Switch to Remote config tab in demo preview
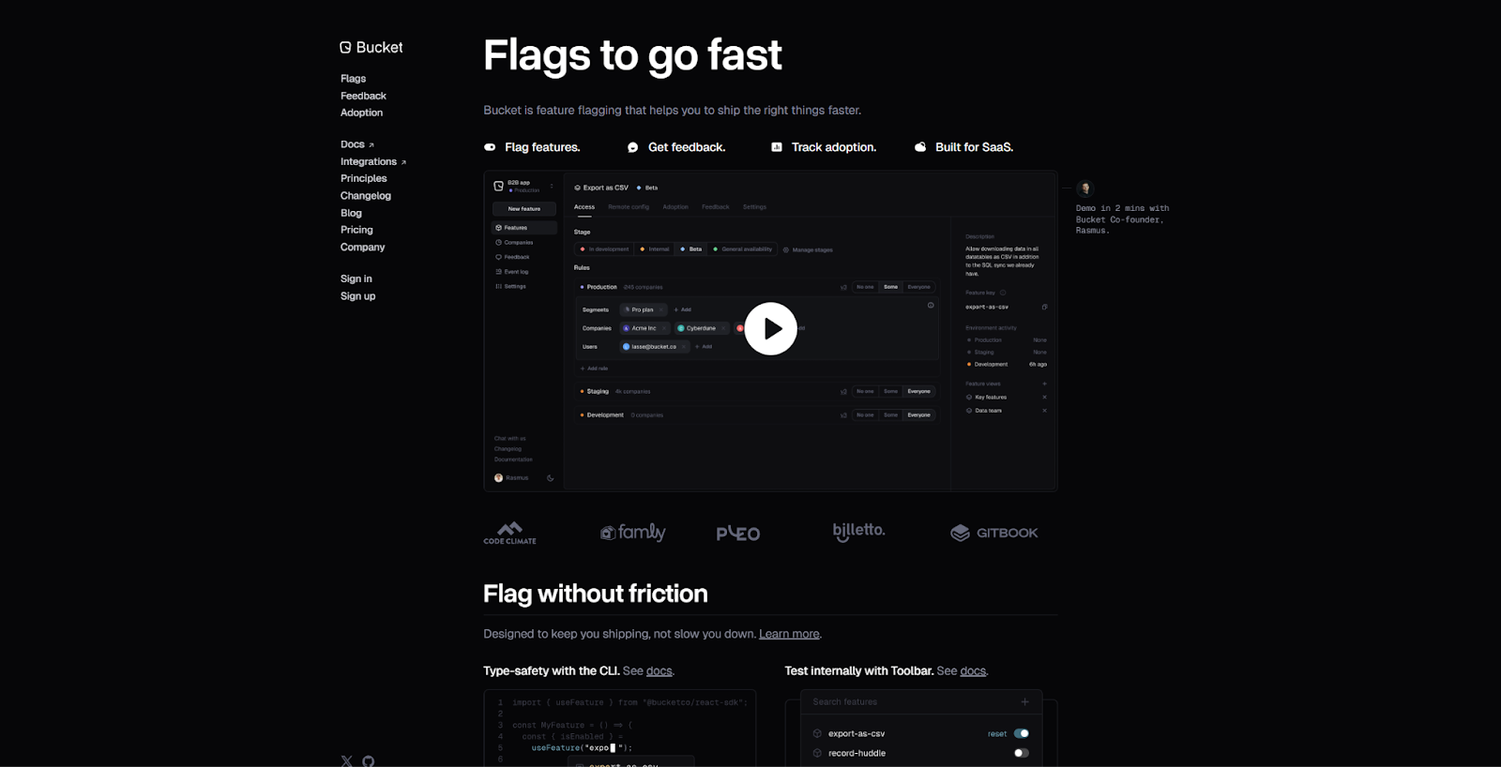Image resolution: width=1501 pixels, height=767 pixels. (x=629, y=207)
